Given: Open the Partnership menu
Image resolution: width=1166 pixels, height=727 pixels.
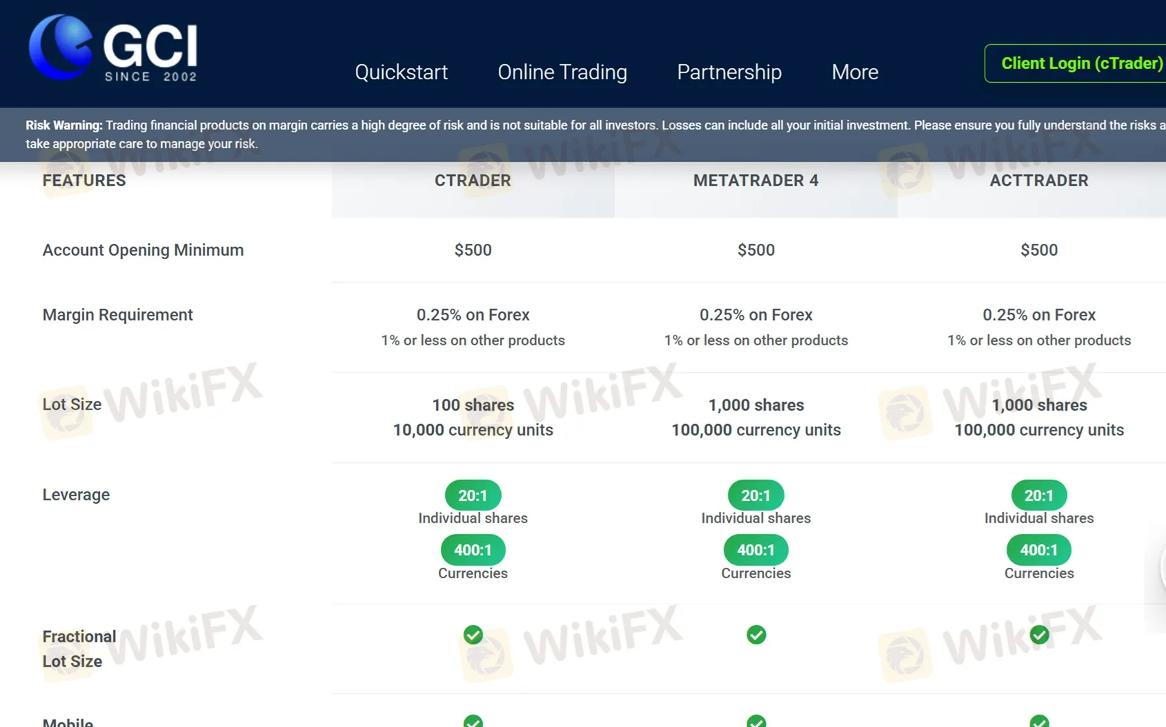Looking at the screenshot, I should 729,72.
